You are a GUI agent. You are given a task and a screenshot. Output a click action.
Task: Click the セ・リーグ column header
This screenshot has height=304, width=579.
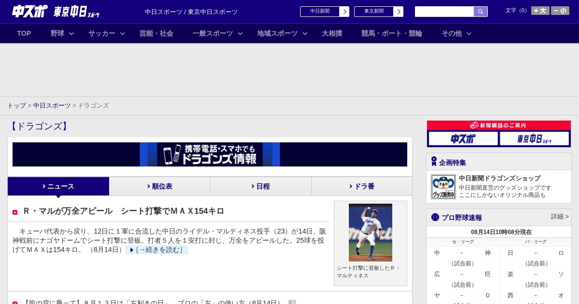(x=463, y=242)
